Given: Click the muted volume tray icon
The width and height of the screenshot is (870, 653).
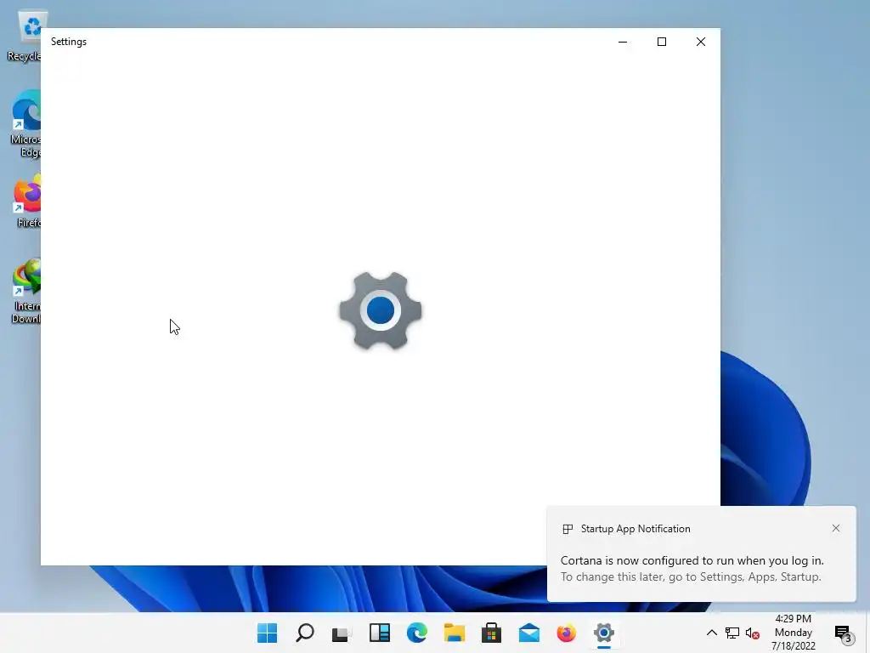Looking at the screenshot, I should [753, 633].
